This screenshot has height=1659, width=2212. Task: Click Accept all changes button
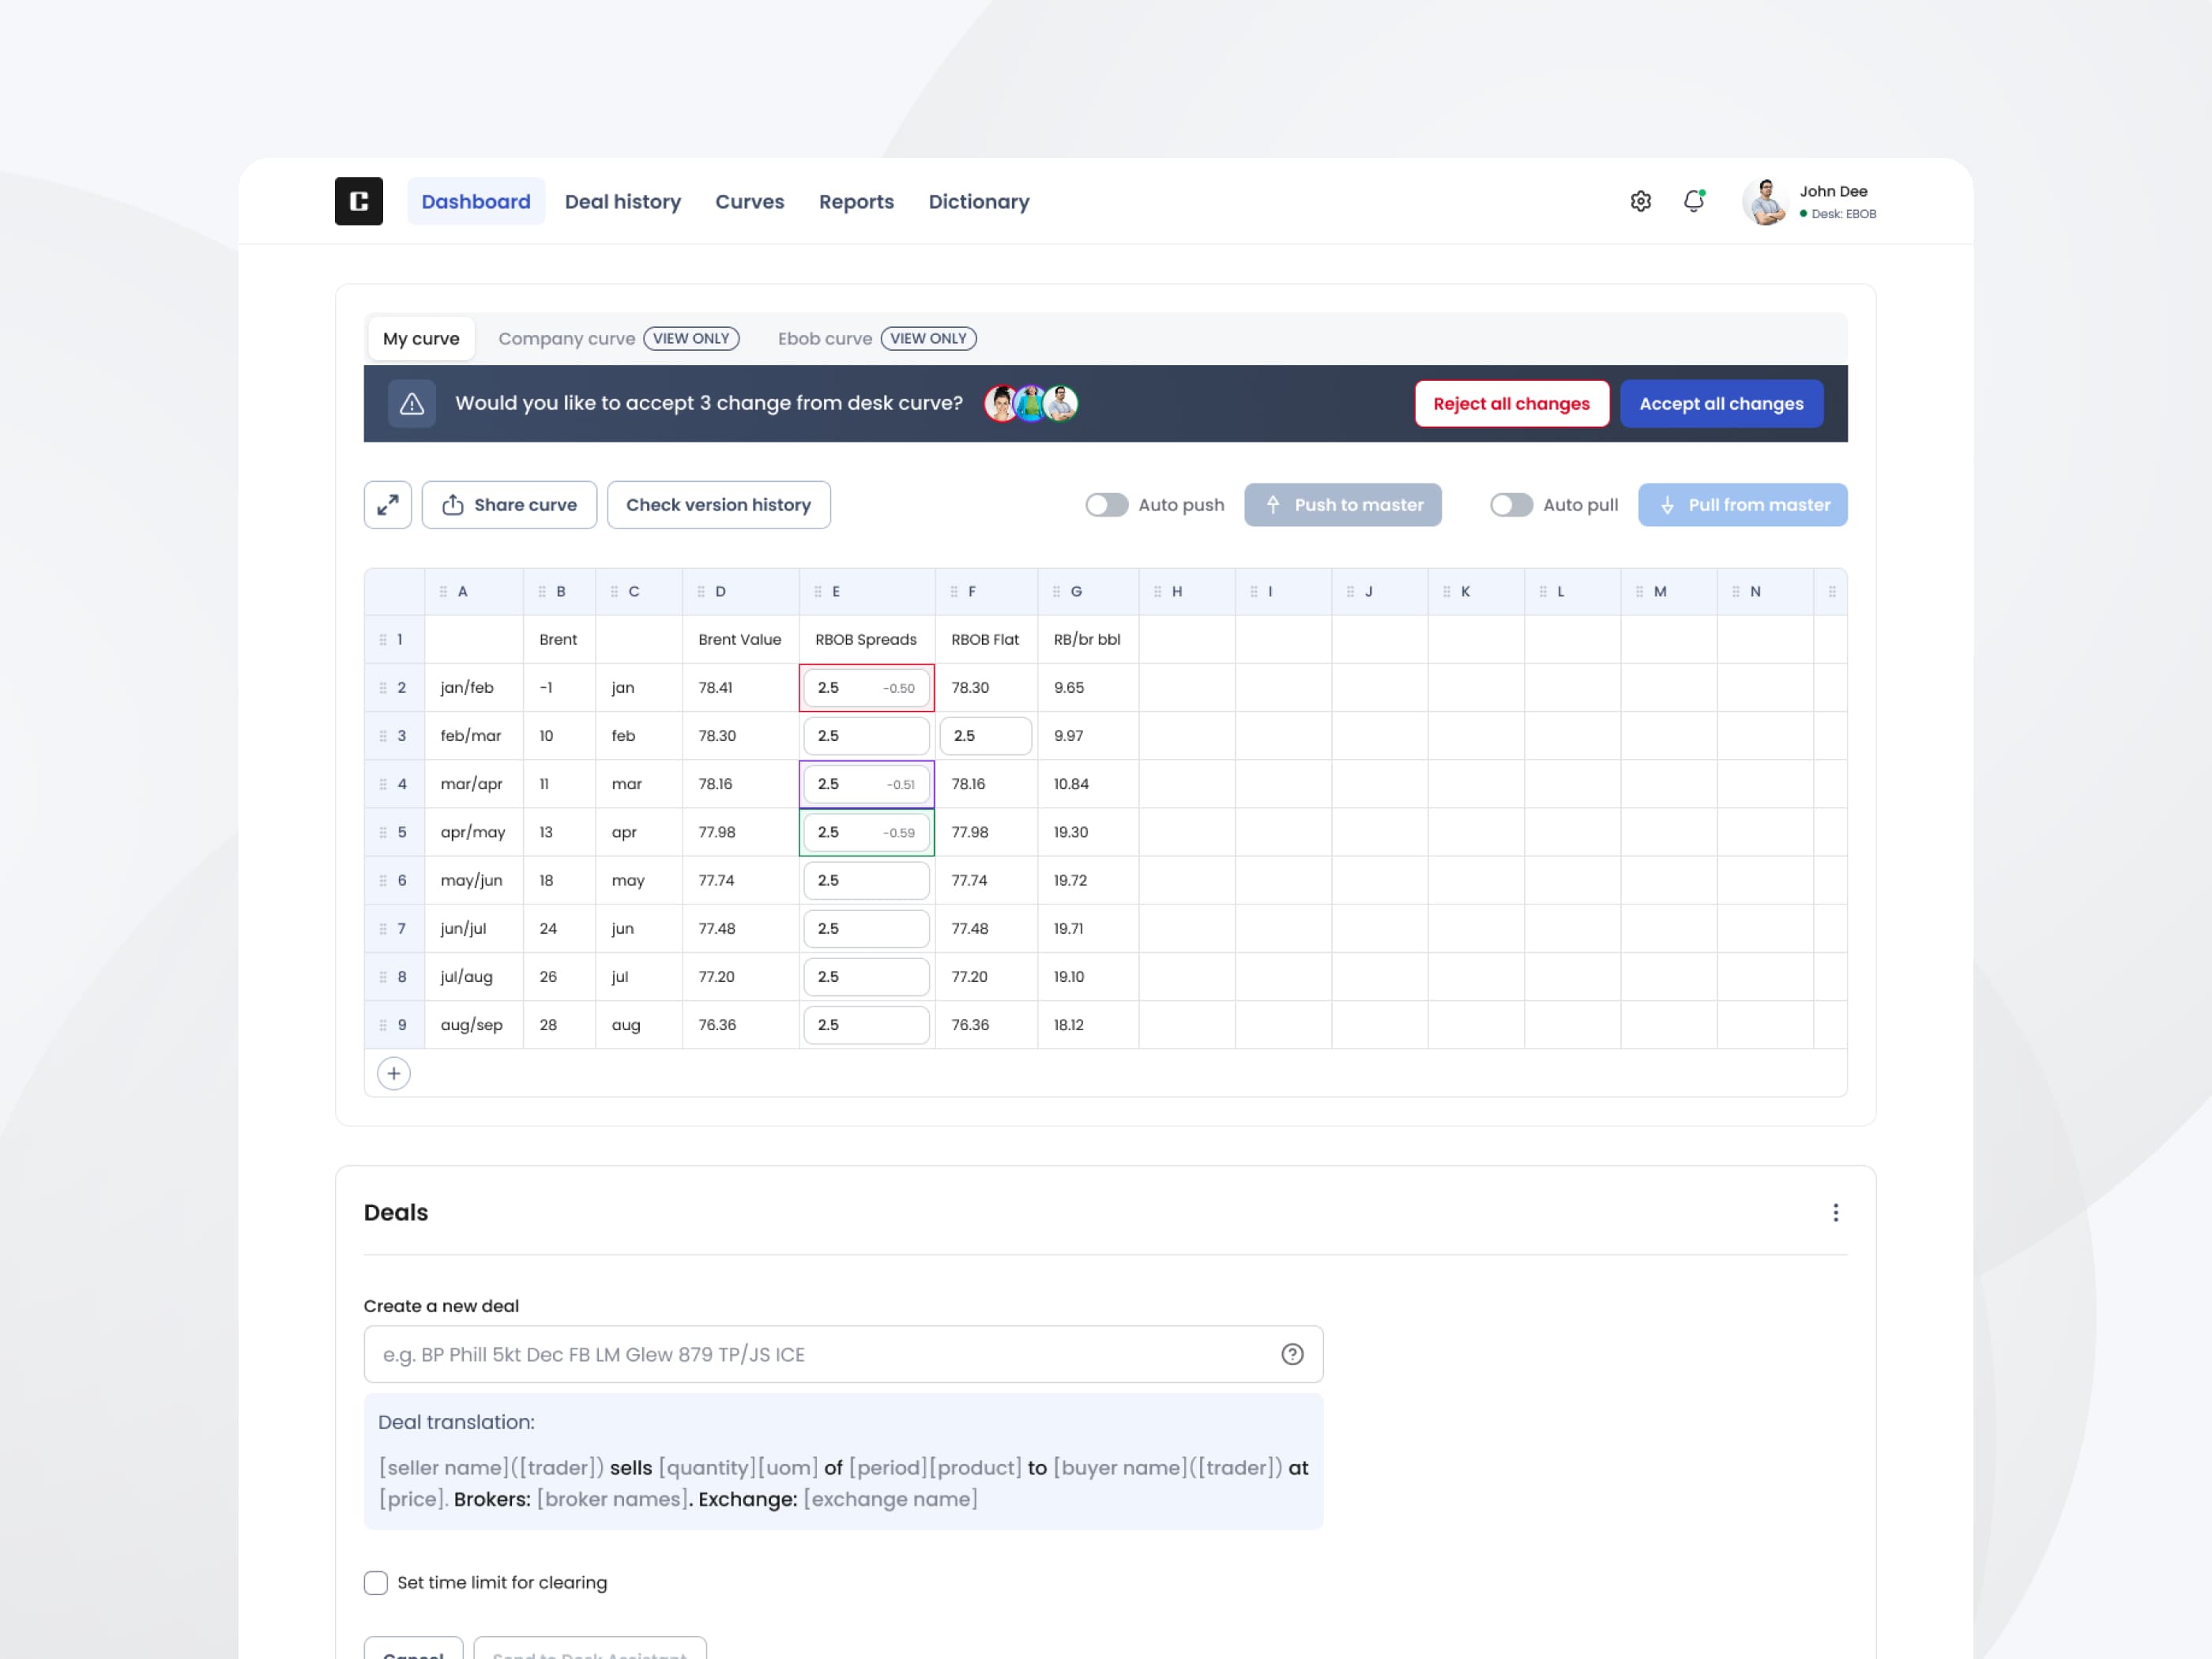(x=1721, y=403)
